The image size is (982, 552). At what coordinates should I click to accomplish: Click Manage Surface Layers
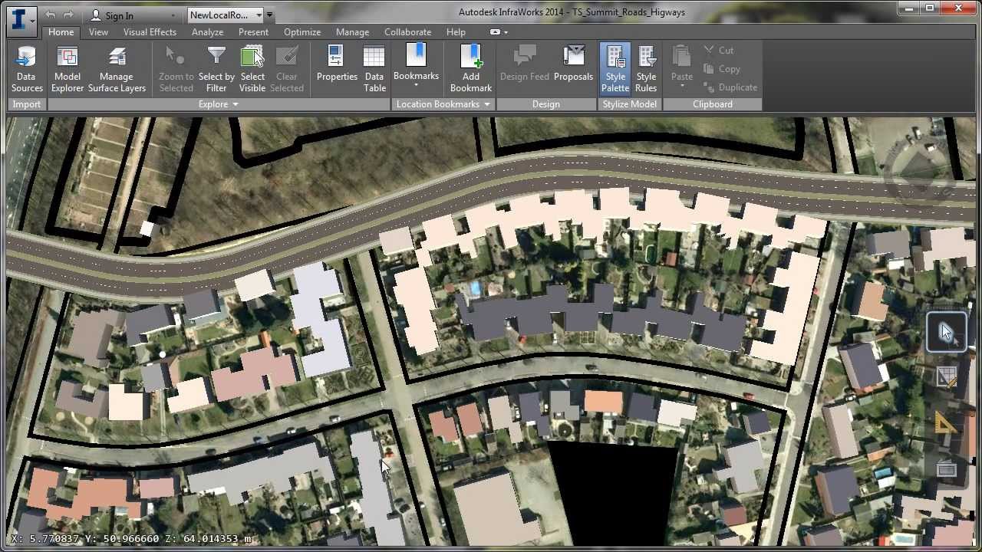[117, 69]
